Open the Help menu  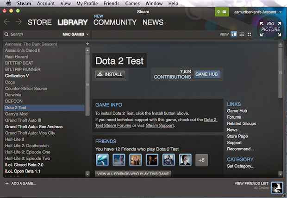[x=173, y=3]
